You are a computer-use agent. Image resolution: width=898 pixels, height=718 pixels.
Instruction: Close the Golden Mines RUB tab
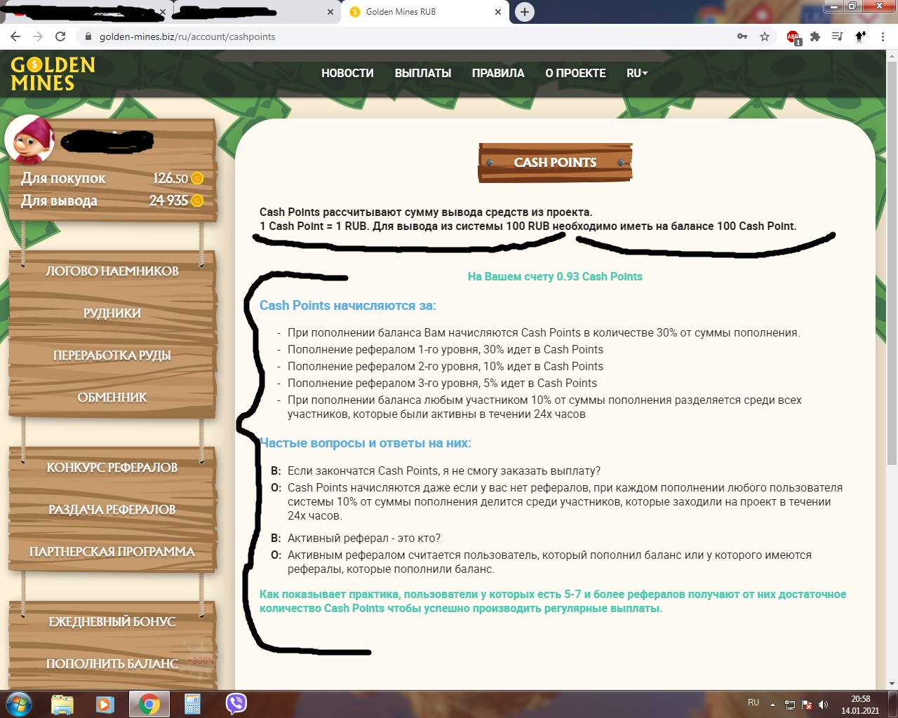click(498, 12)
